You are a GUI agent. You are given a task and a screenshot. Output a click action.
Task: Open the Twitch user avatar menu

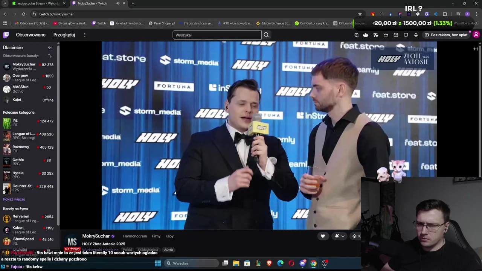pyautogui.click(x=476, y=35)
